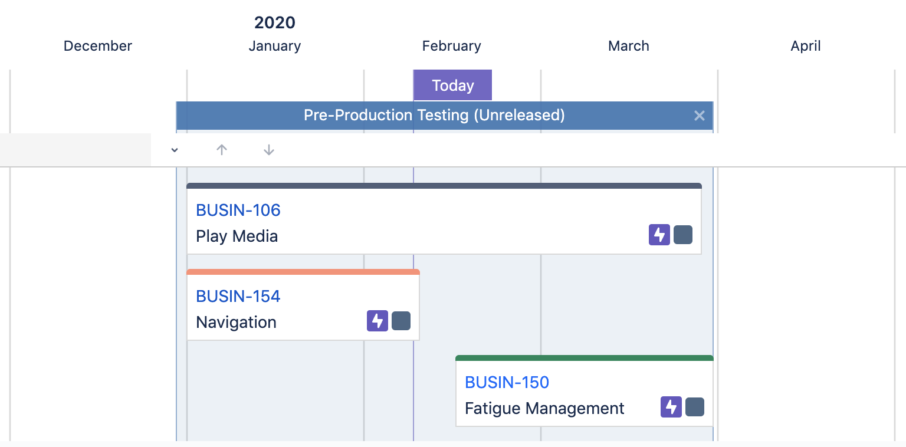Viewport: 906px width, 447px height.
Task: Click the up arrow to move up
Action: tap(222, 150)
